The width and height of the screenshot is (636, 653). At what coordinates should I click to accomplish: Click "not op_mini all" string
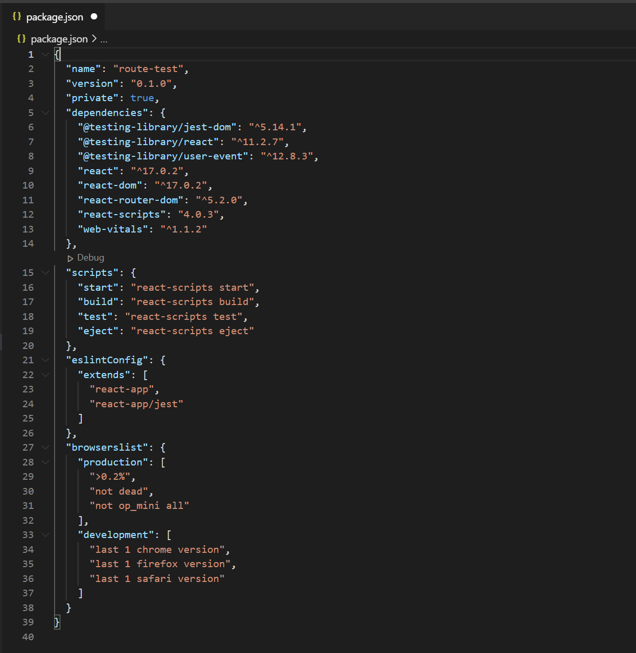coord(139,506)
